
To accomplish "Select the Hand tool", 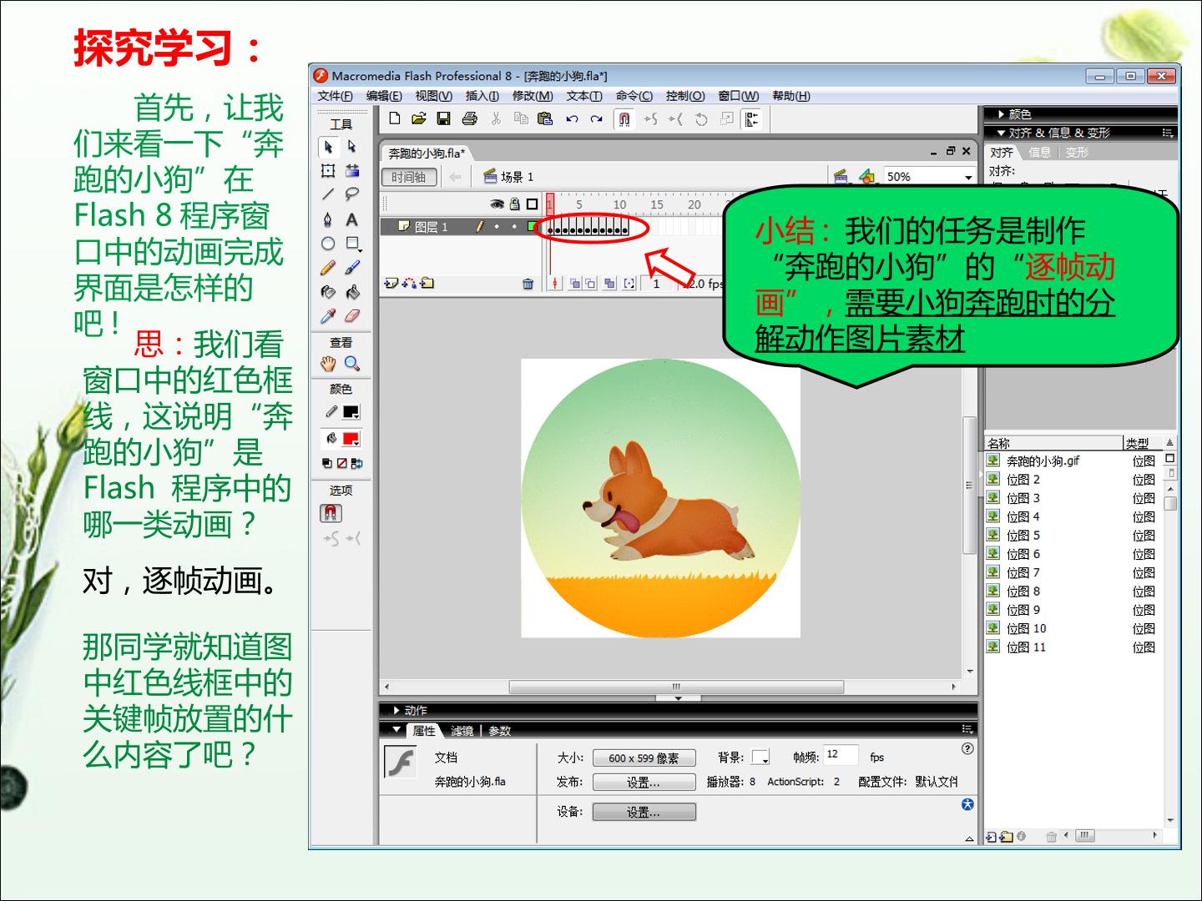I will pyautogui.click(x=328, y=364).
